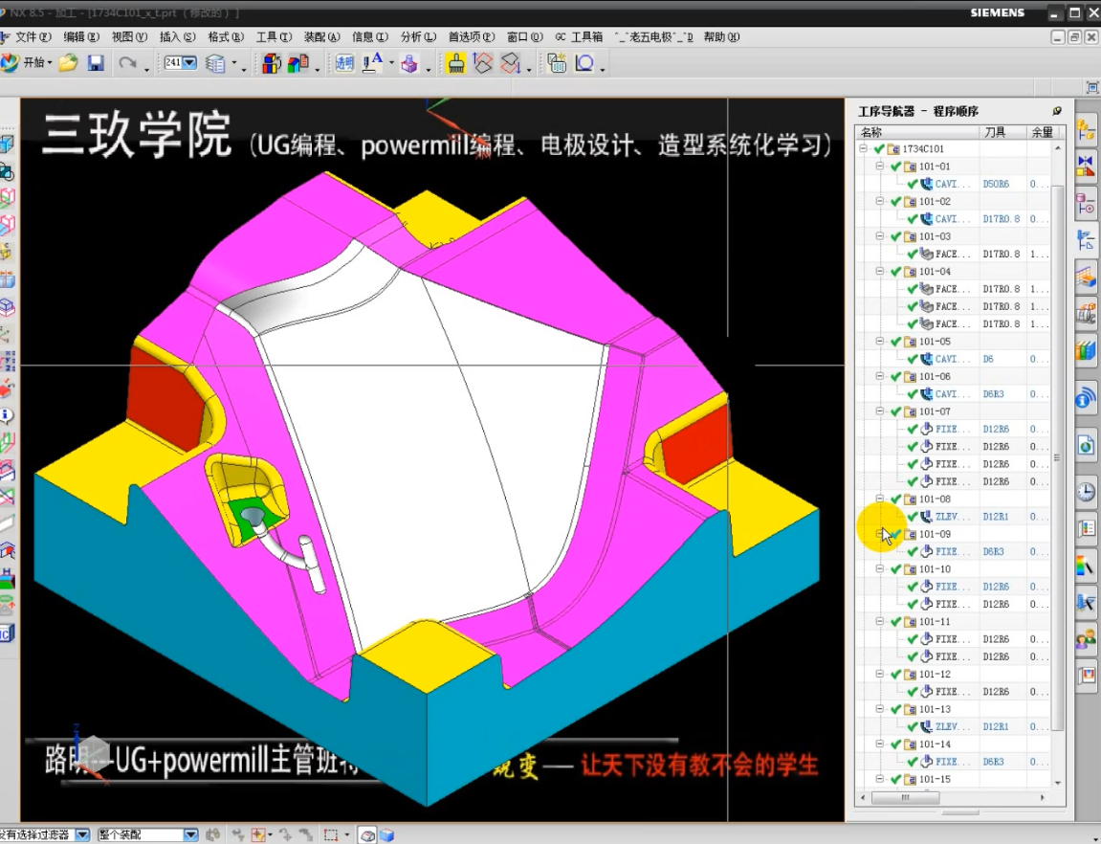Screen dimensions: 1101x844
Task: Open the 文件 (File) menu
Action: point(33,37)
